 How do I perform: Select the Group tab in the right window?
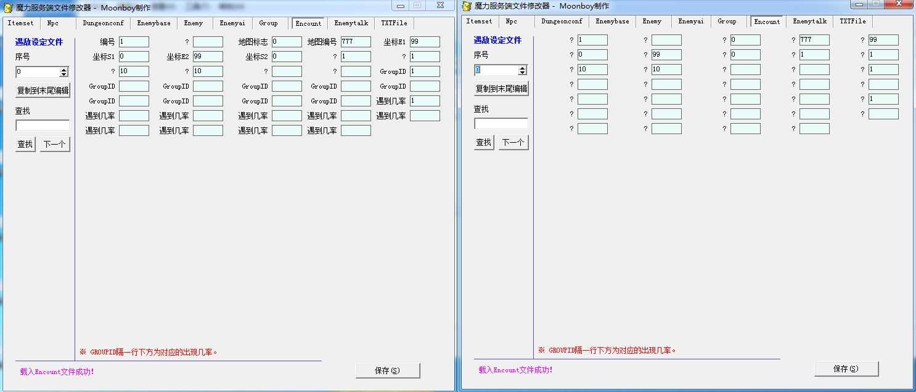727,22
